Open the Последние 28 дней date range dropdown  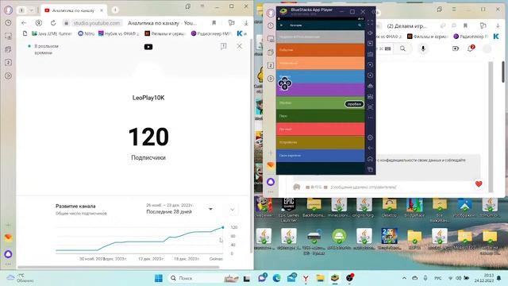pos(180,209)
